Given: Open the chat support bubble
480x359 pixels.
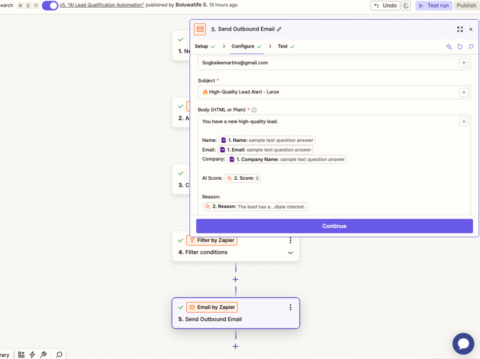Looking at the screenshot, I should (463, 343).
